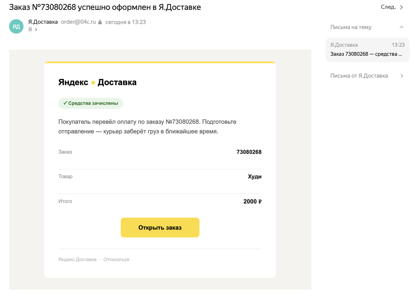Click the email subject title
The height and width of the screenshot is (295, 416).
click(105, 7)
